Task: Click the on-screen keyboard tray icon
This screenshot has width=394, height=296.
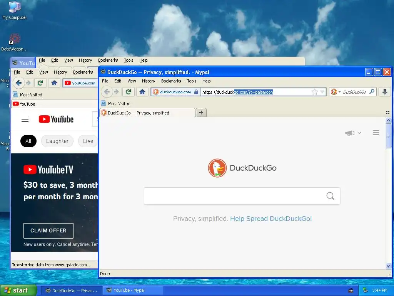Action: 351,291
